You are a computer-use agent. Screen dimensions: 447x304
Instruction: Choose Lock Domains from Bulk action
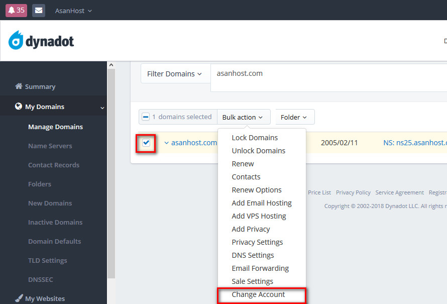click(255, 138)
